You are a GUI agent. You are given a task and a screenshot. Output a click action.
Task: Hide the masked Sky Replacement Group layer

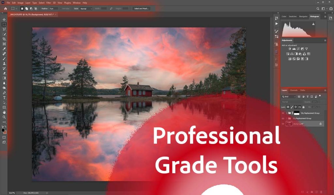coord(283,113)
